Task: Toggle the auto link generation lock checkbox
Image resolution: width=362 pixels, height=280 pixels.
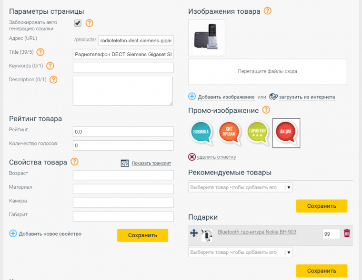Action: click(78, 23)
